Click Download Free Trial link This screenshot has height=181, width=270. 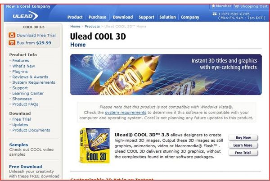36,35
